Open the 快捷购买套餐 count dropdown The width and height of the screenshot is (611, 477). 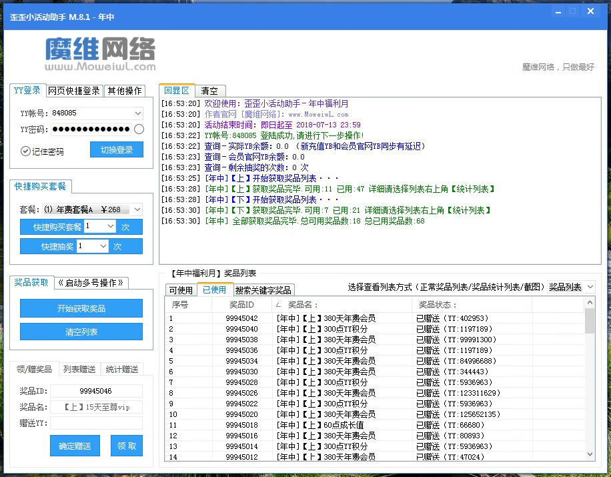(110, 226)
